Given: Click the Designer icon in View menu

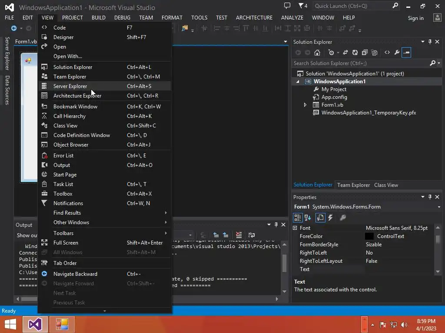Looking at the screenshot, I should click(x=44, y=37).
